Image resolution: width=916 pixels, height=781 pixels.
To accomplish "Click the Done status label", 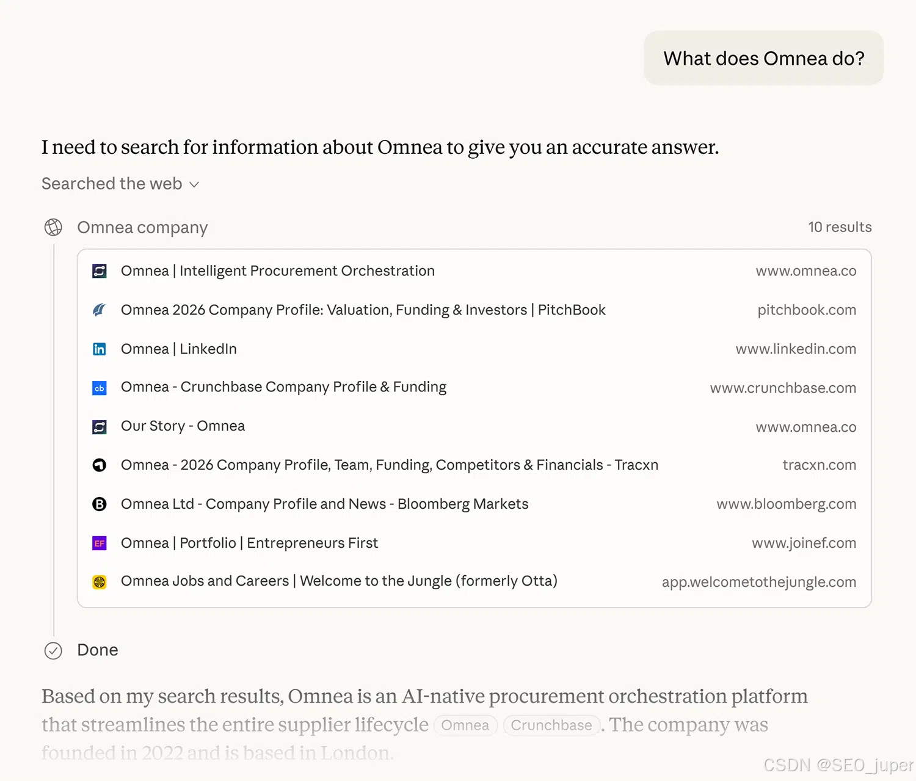I will (98, 650).
